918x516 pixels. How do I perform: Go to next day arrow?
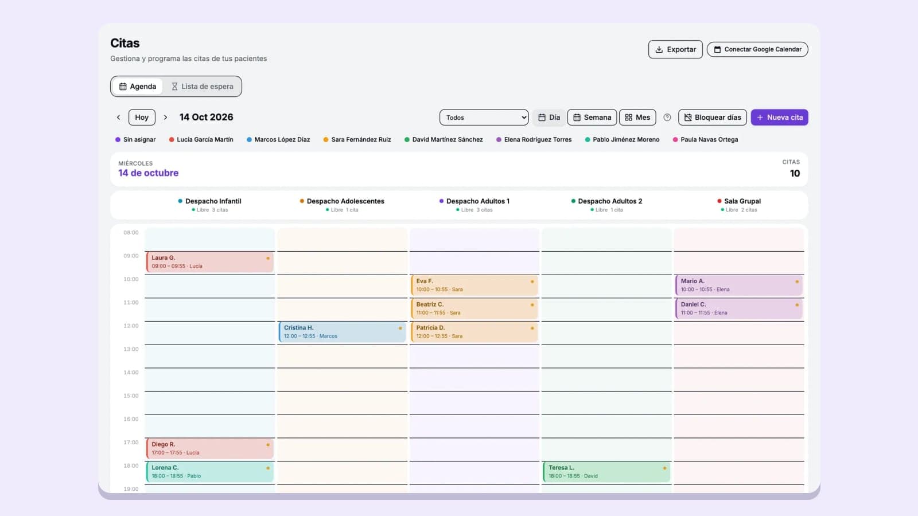point(165,118)
